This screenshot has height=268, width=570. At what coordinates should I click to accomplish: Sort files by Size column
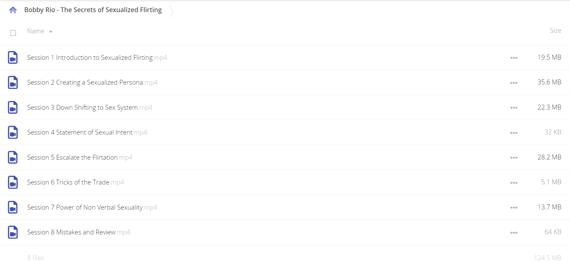click(555, 30)
